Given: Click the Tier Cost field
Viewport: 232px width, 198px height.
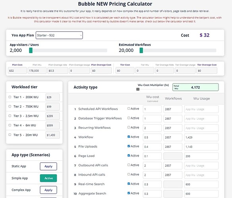Looking at the screenshot, I should click(125, 70).
